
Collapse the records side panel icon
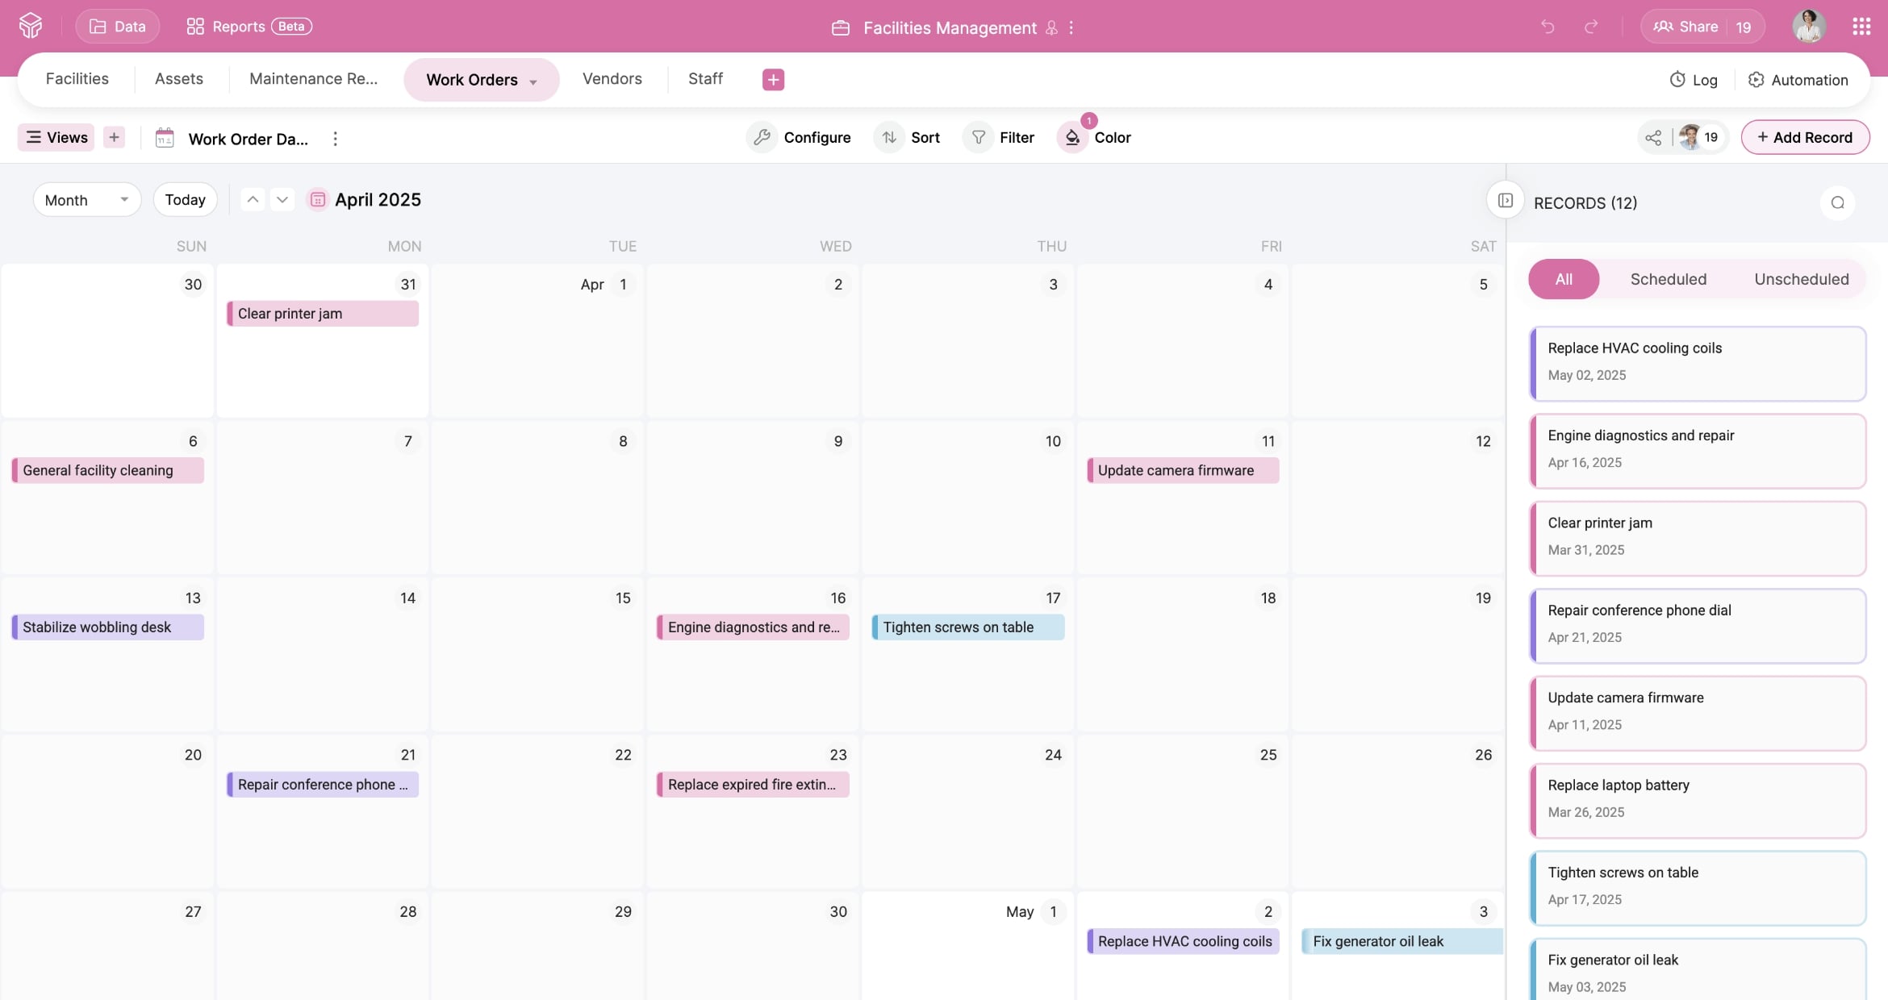pyautogui.click(x=1505, y=201)
